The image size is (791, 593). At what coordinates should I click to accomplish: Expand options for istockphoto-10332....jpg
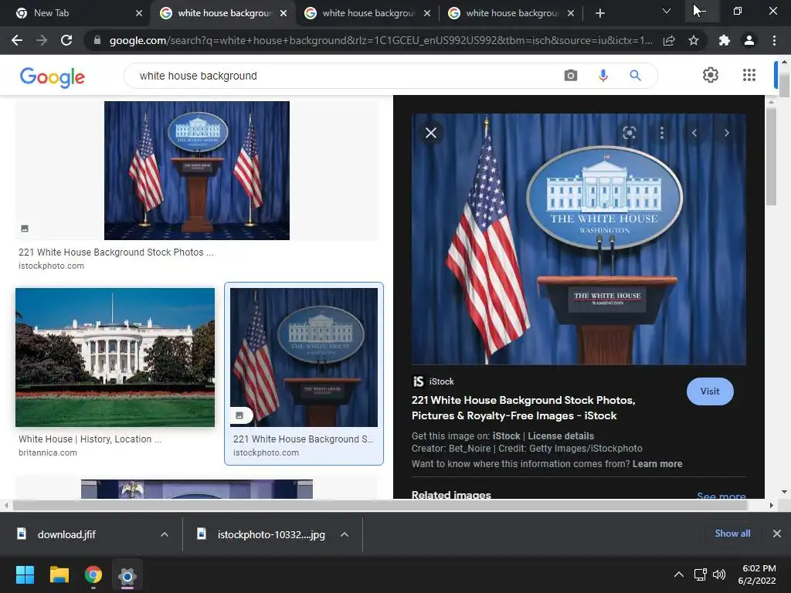(x=345, y=534)
